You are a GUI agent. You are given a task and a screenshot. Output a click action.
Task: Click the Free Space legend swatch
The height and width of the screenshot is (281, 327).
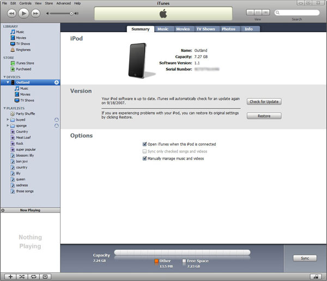click(x=184, y=261)
